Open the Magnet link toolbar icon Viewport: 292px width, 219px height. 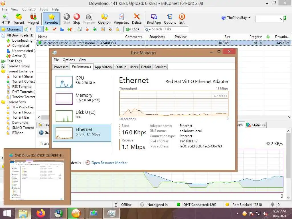[x=33, y=19]
